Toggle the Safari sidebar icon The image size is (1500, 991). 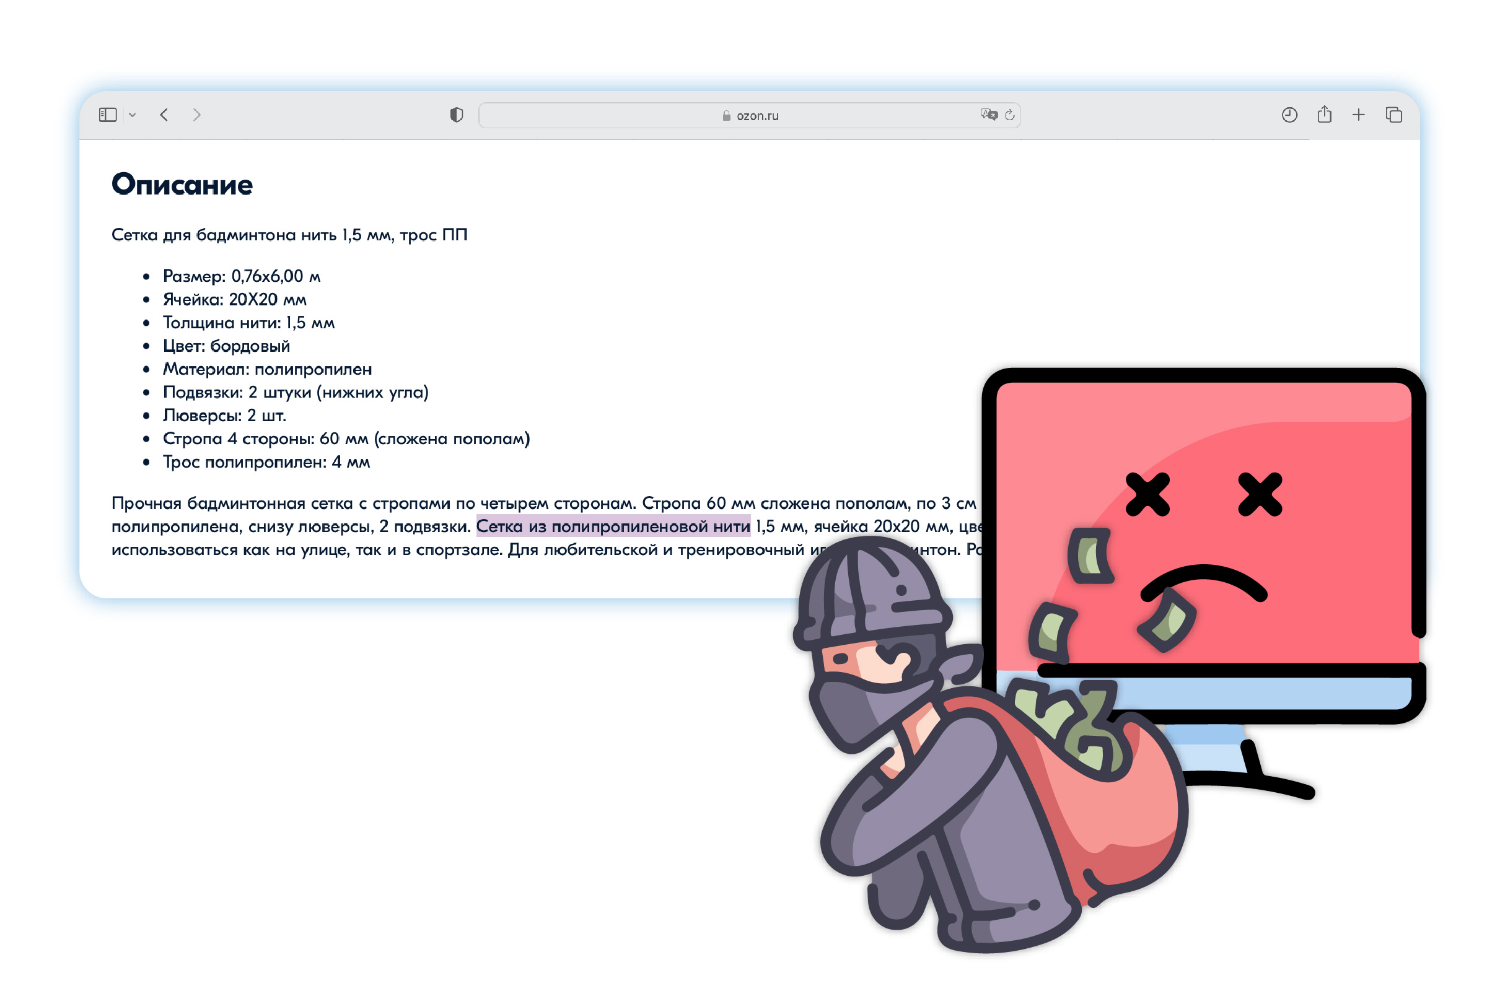tap(108, 115)
